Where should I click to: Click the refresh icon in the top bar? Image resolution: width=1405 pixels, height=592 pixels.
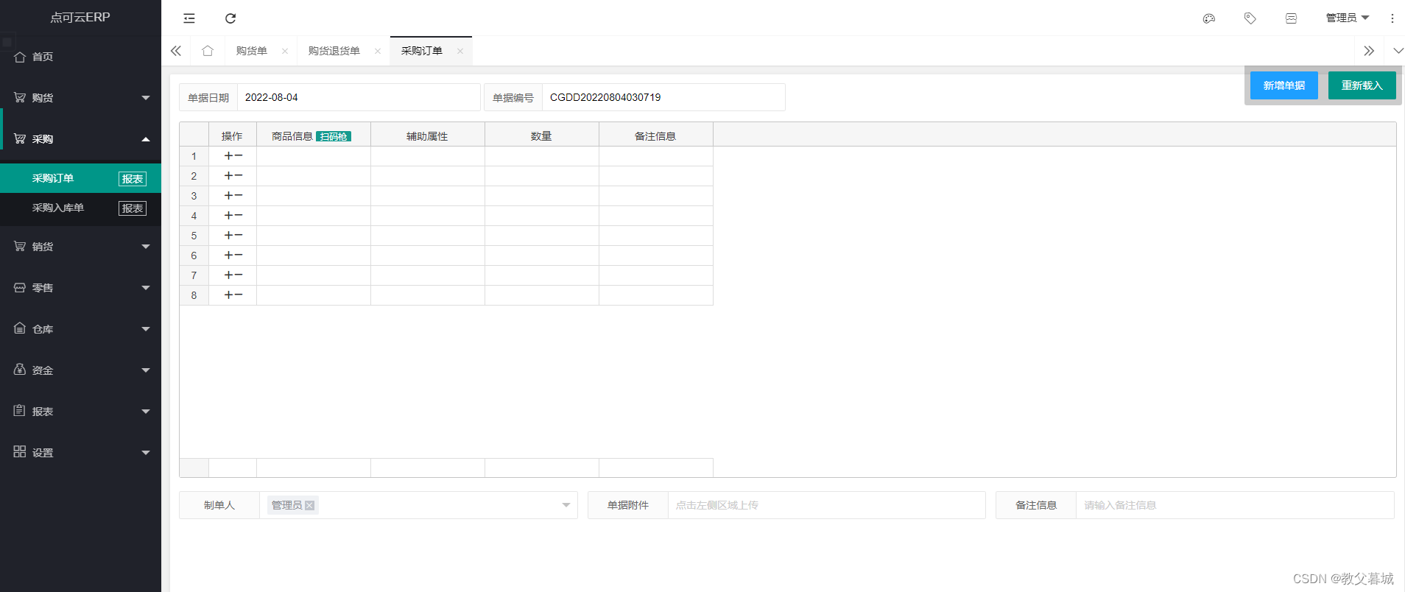click(230, 18)
